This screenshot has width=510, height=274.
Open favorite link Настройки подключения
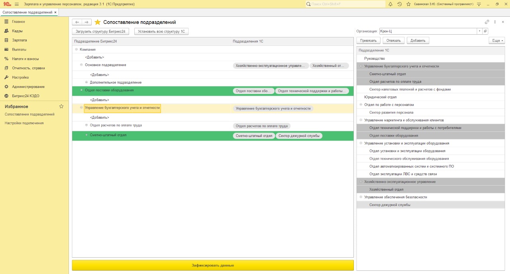[x=24, y=123]
